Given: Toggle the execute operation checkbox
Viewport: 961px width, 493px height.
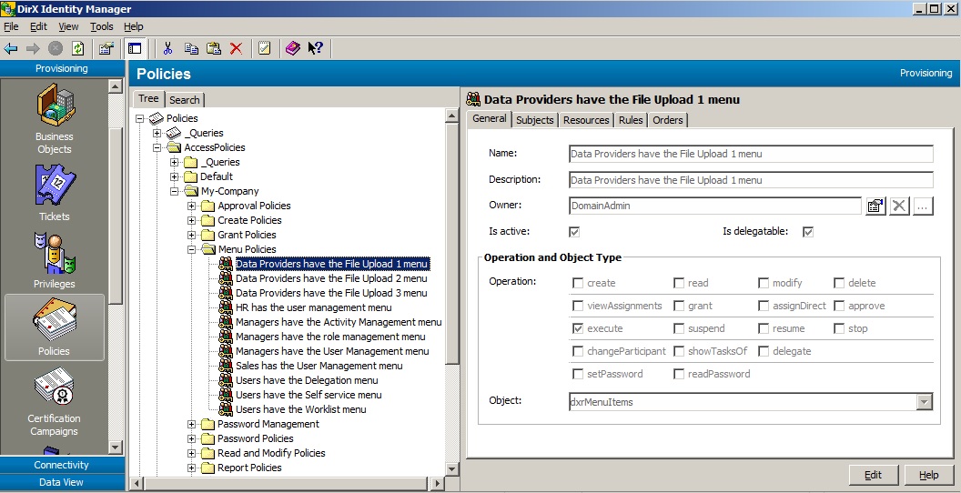Looking at the screenshot, I should (578, 328).
